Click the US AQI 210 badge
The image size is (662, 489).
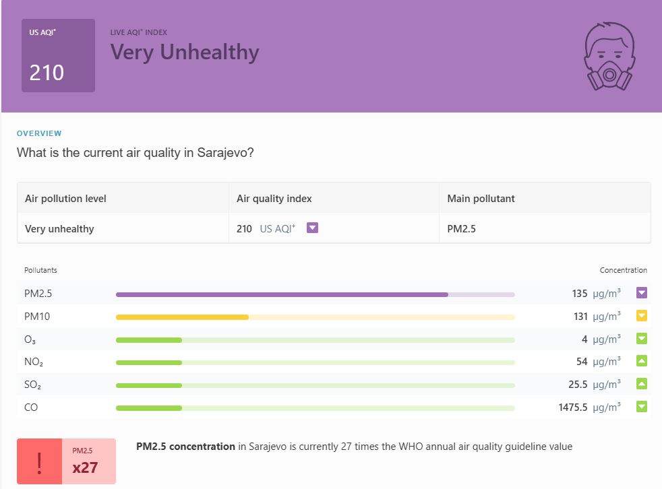pos(58,55)
